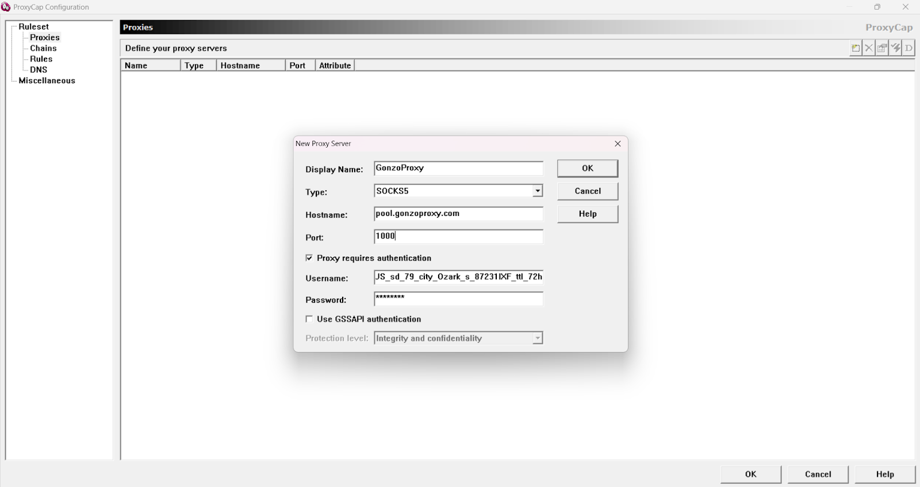The image size is (920, 487).
Task: Click OK at bottom of configuration window
Action: pos(751,474)
